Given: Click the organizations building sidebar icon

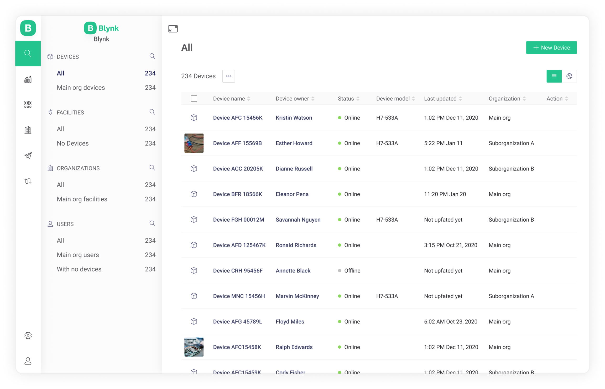Looking at the screenshot, I should (28, 130).
